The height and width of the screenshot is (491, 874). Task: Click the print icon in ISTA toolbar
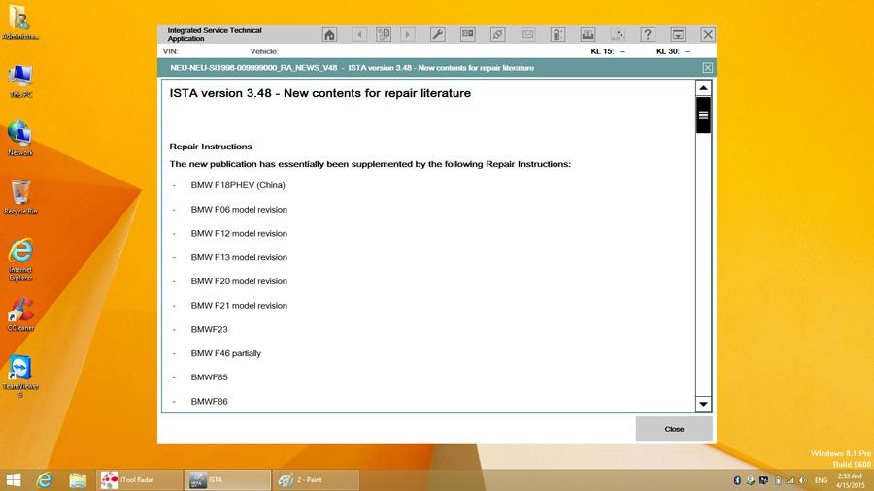588,35
